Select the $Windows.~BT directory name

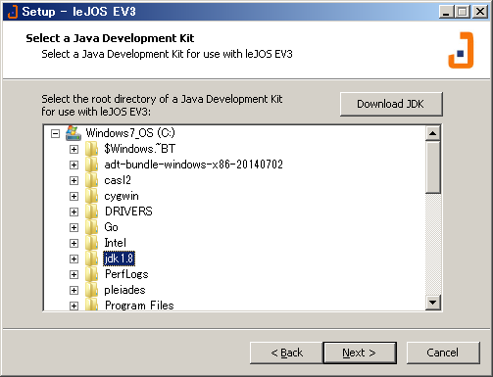click(140, 149)
